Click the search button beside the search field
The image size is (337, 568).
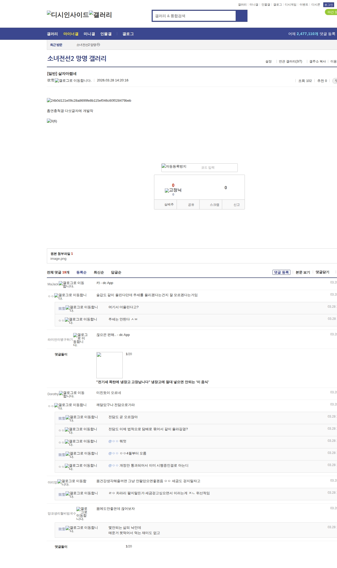pyautogui.click(x=241, y=16)
